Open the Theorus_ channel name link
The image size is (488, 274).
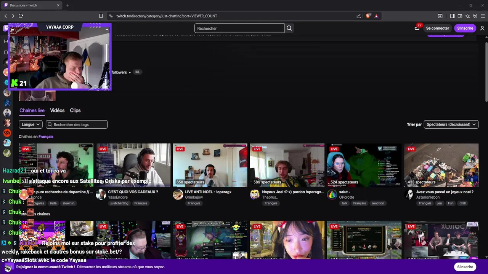[x=270, y=197]
